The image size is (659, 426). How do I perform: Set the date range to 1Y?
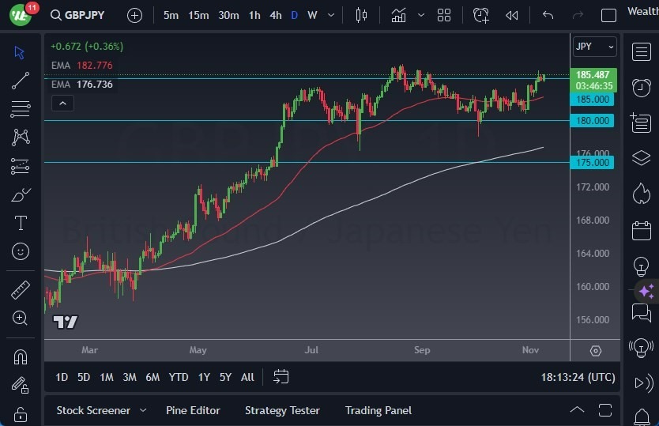204,377
